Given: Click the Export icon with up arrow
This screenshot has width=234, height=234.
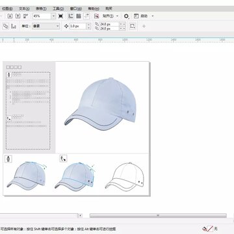Looking at the screenshot, I should click(x=18, y=16).
